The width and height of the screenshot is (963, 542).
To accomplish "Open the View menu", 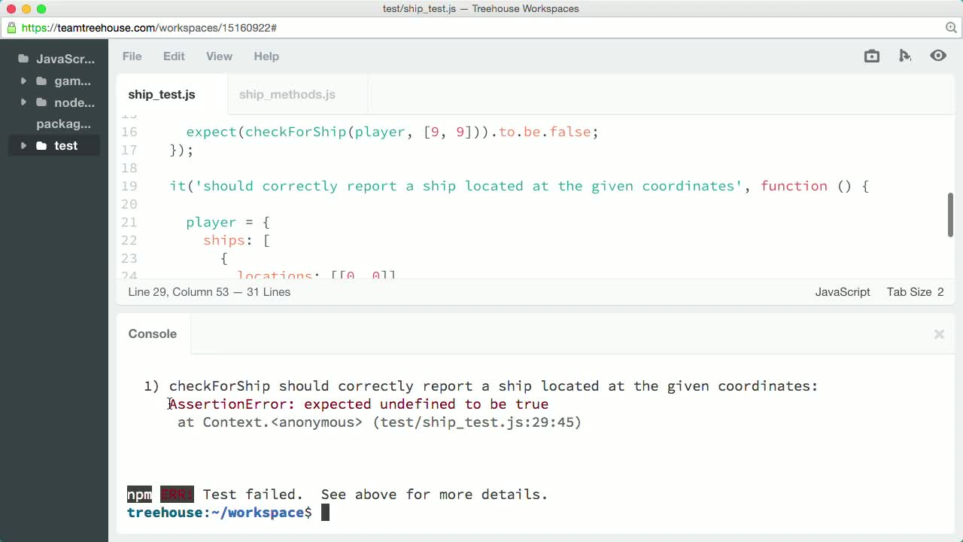I will 219,56.
